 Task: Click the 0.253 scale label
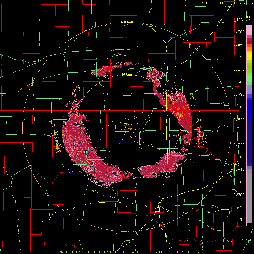(239, 207)
